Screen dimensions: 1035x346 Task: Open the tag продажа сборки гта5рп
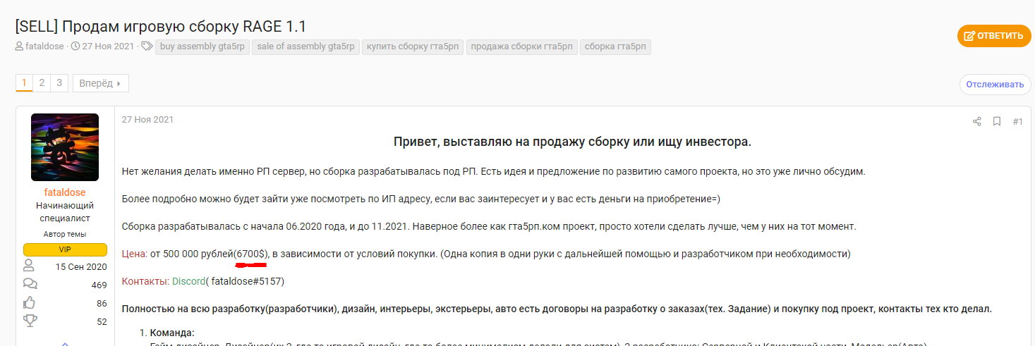[x=522, y=47]
